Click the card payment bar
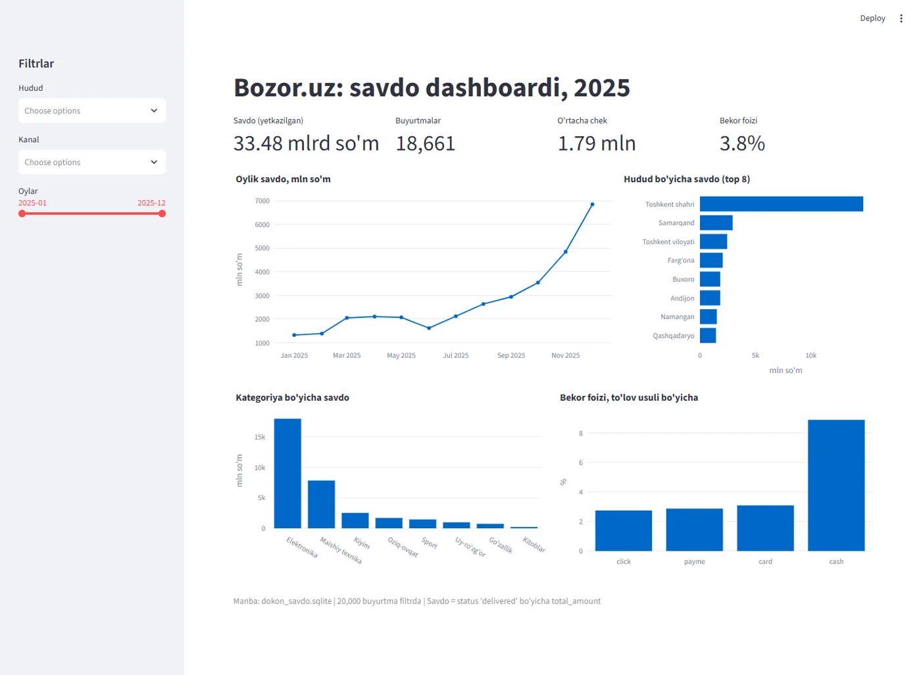Screen dimensions: 921x675 pos(765,528)
